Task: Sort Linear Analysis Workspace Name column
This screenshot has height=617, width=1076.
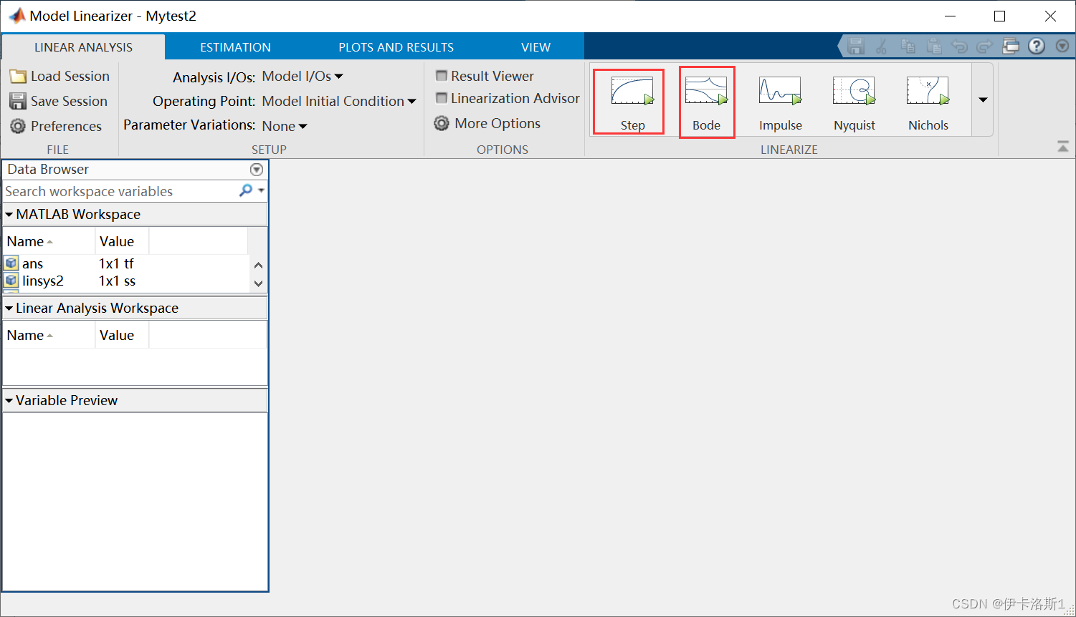Action: 49,335
